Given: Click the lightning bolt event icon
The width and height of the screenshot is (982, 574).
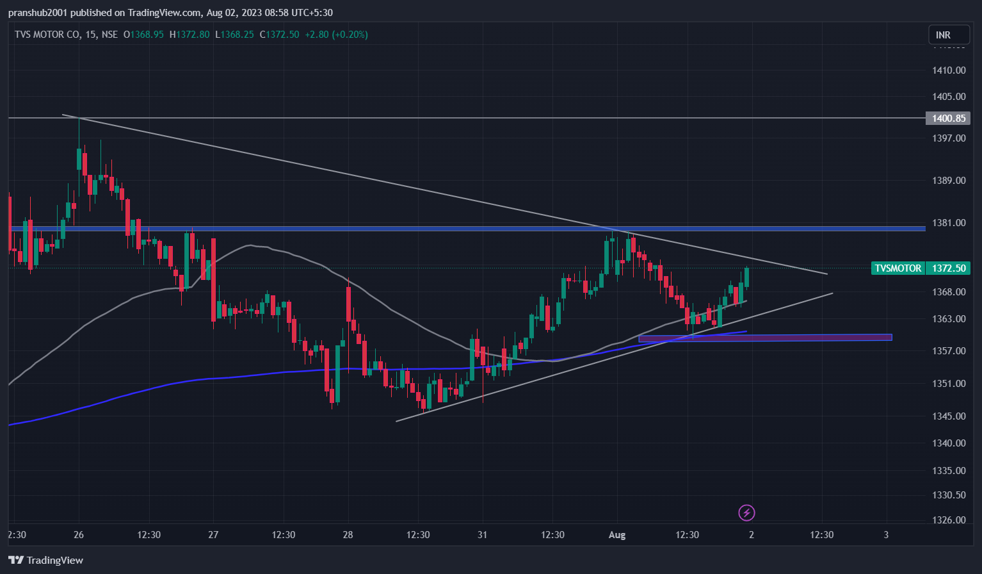Looking at the screenshot, I should (x=747, y=512).
